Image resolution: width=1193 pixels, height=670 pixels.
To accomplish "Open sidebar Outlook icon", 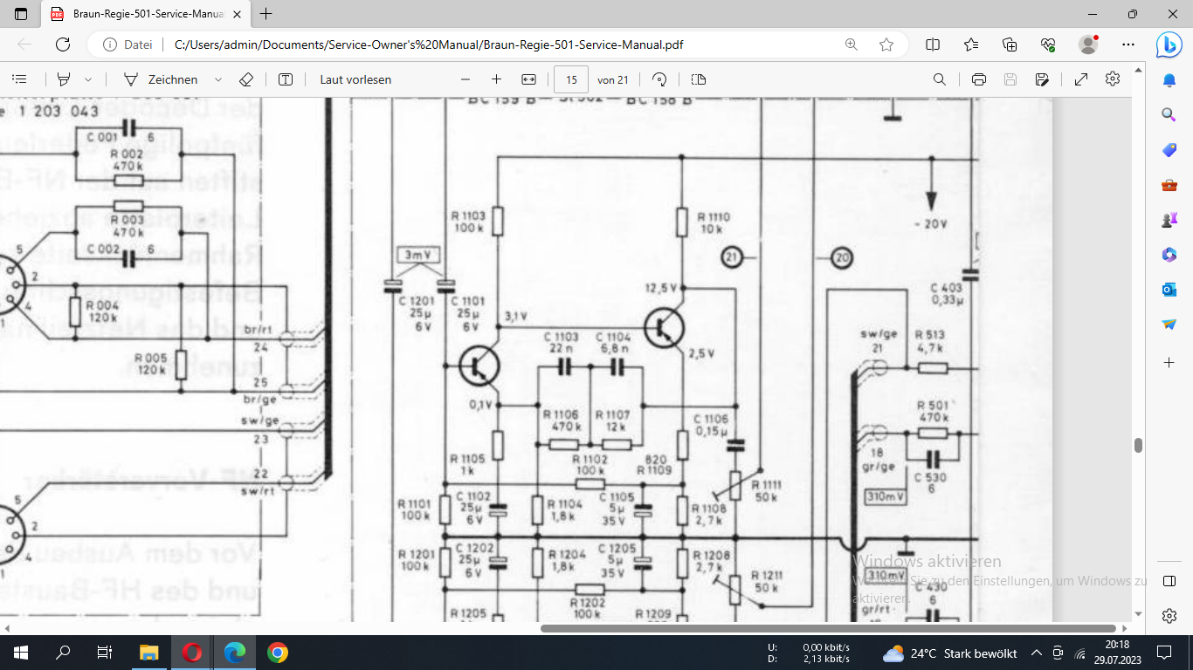I will click(x=1169, y=290).
